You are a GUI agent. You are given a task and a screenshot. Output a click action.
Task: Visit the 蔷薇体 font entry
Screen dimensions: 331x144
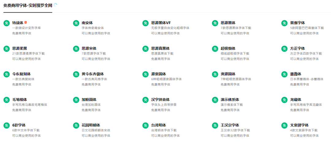point(295,74)
